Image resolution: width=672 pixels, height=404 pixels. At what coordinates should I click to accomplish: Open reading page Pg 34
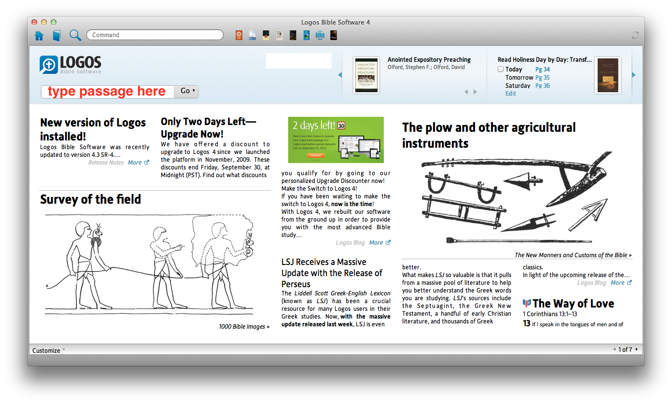click(x=543, y=70)
